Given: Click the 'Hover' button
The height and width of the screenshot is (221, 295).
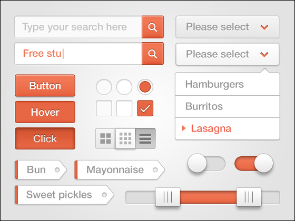Looking at the screenshot, I should pos(45,112).
